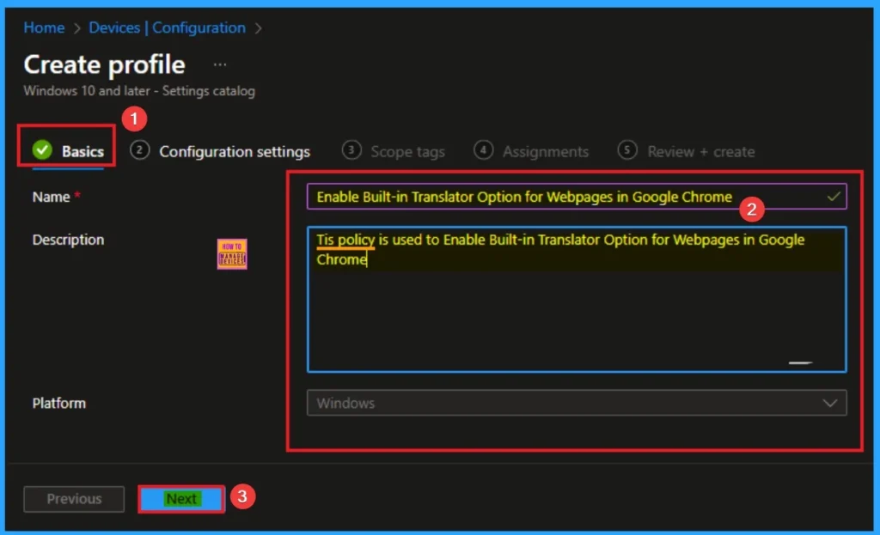This screenshot has height=535, width=880.
Task: Click the Previous button
Action: (74, 499)
